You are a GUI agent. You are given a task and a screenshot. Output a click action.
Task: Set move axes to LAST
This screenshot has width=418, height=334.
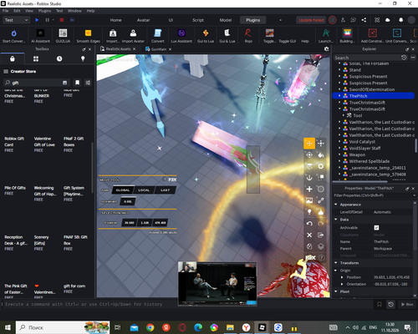tap(165, 190)
